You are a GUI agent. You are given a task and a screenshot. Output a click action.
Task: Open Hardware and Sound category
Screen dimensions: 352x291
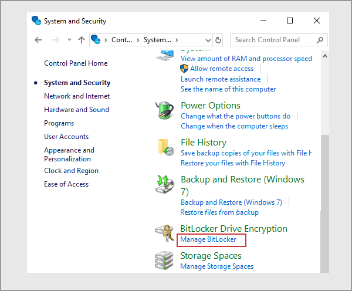[76, 110]
